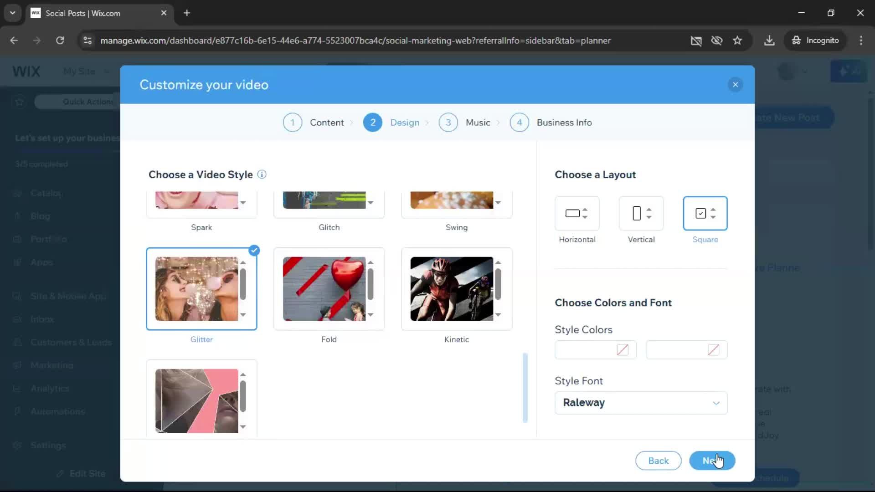Viewport: 875px width, 492px height.
Task: Open video style info tooltip icon
Action: pos(262,174)
